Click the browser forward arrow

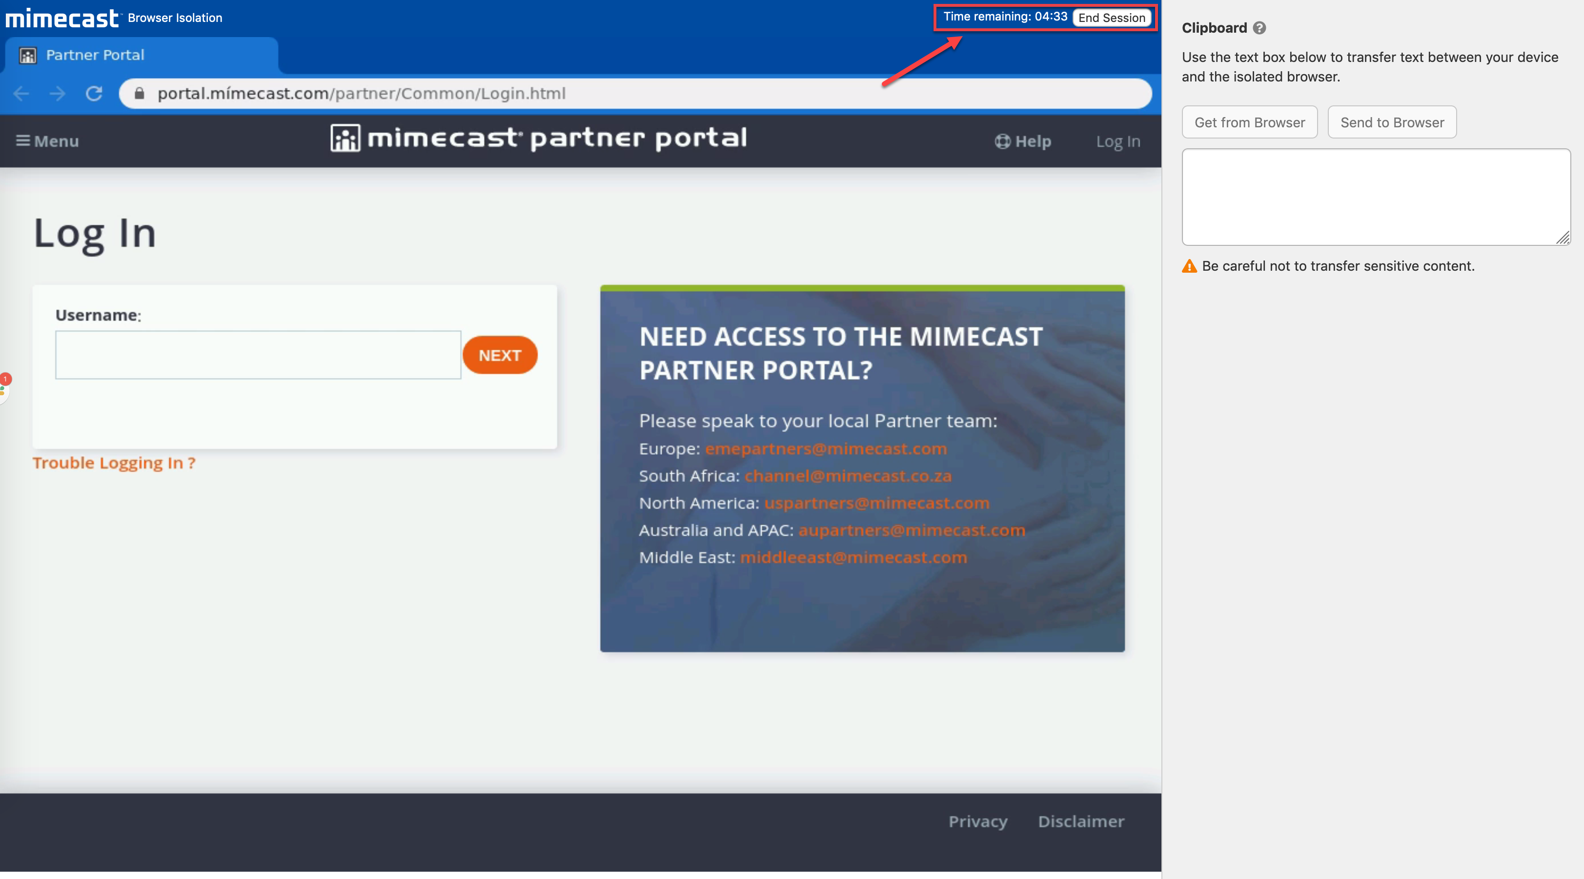pos(57,94)
